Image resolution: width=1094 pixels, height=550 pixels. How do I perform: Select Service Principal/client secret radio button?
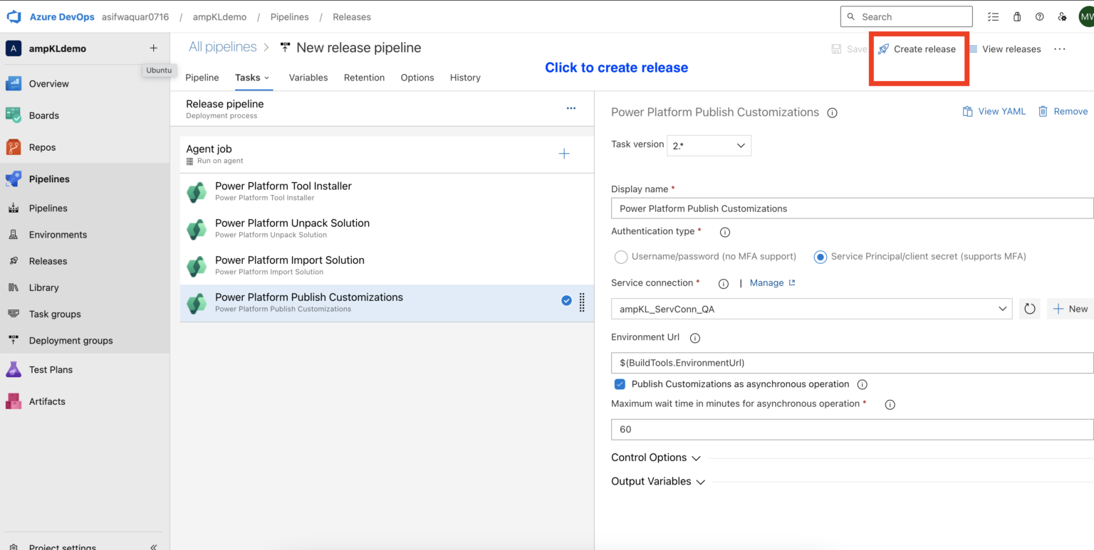click(x=820, y=257)
